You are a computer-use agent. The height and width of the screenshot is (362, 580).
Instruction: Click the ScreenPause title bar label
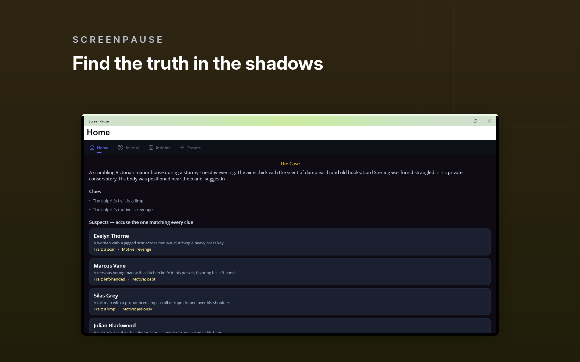click(98, 121)
